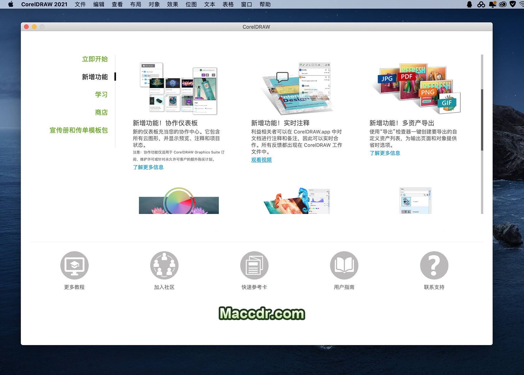This screenshot has height=375, width=524.
Task: Click the 联系支持 question mark icon
Action: click(434, 265)
